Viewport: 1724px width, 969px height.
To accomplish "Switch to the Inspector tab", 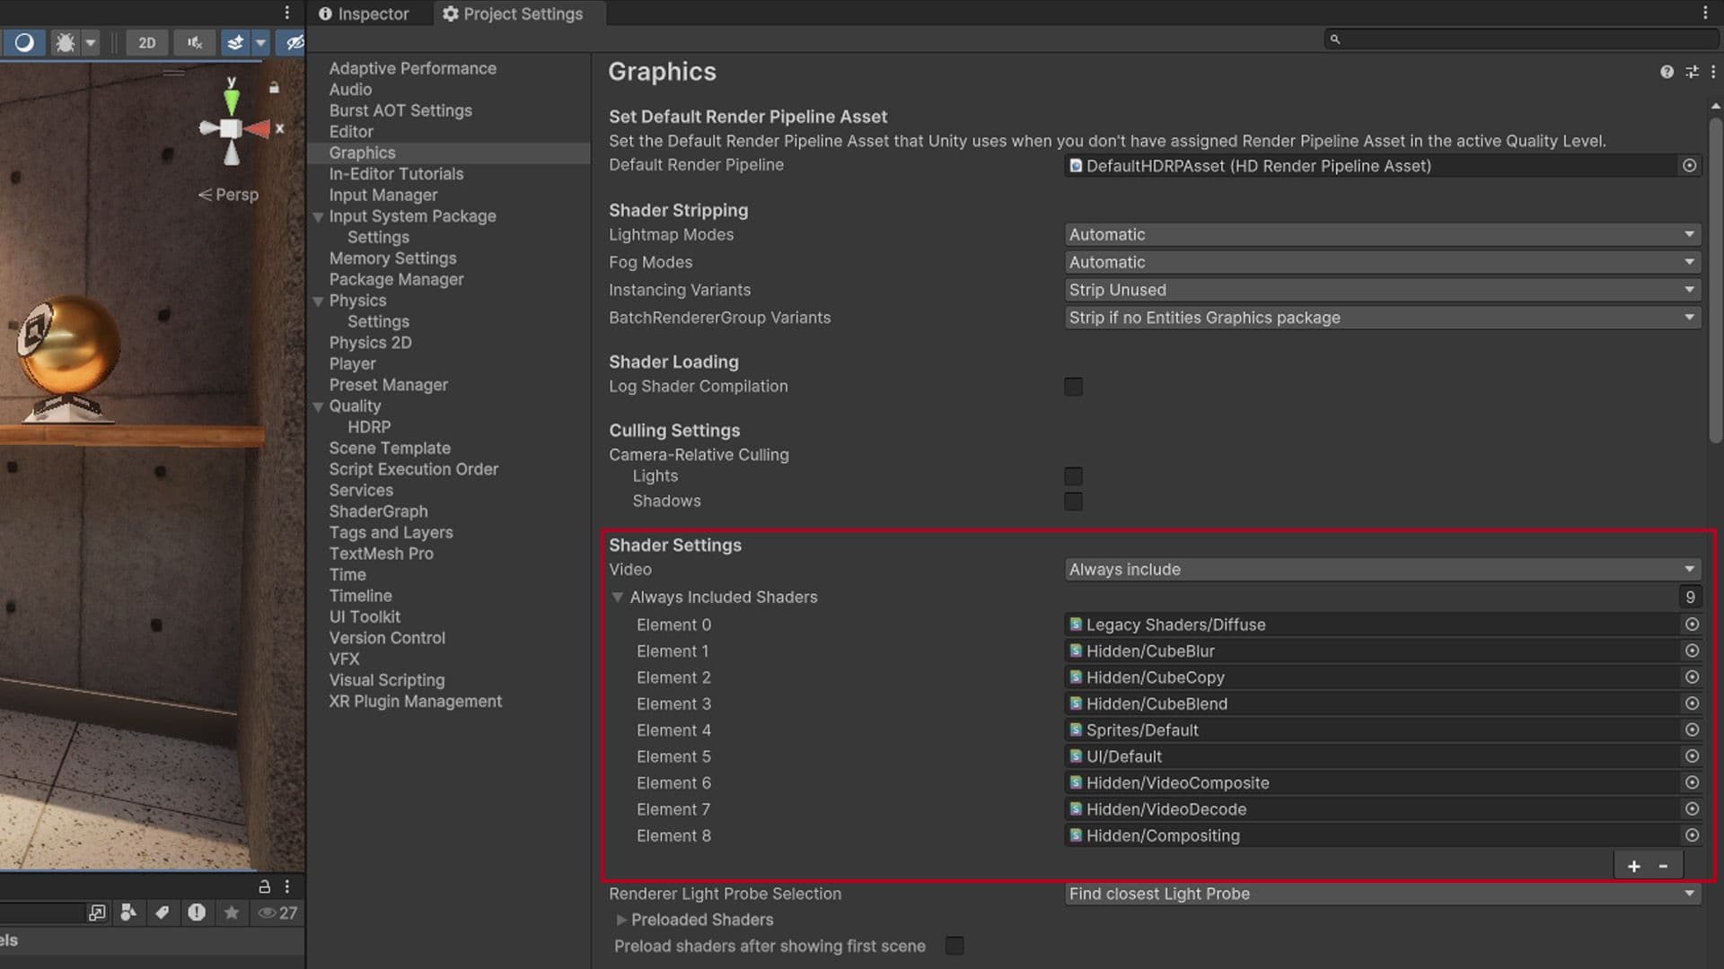I will [x=366, y=13].
